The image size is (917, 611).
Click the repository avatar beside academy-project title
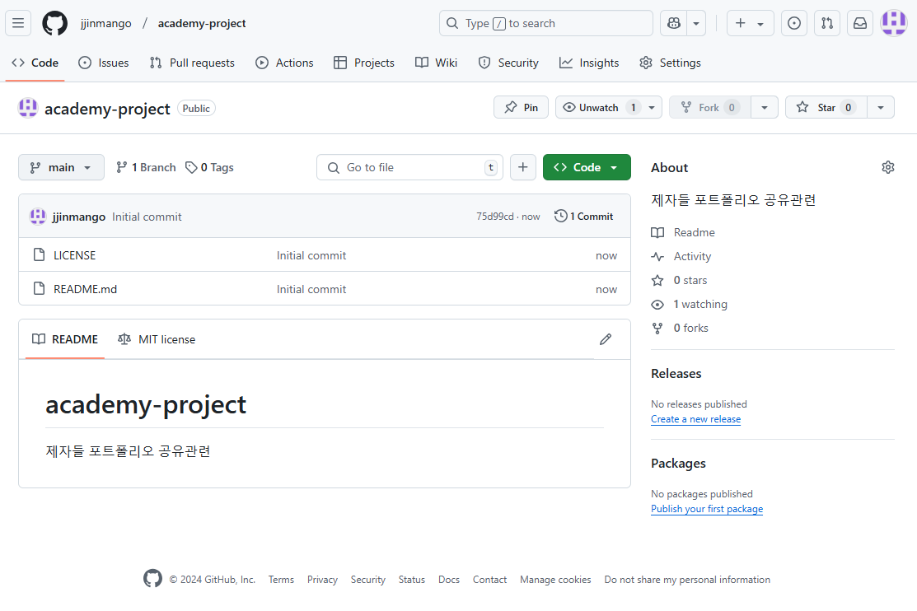pyautogui.click(x=28, y=108)
